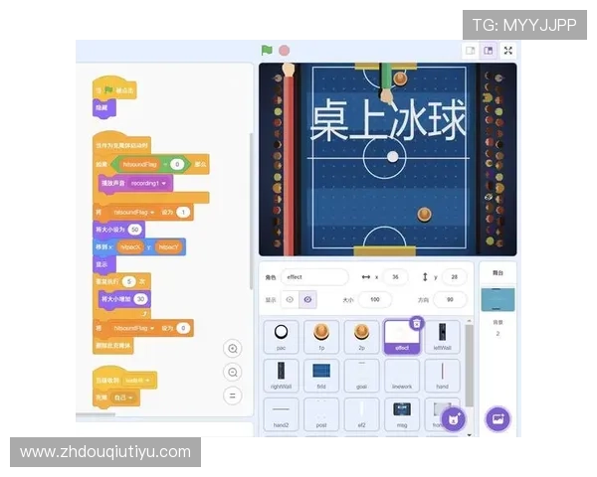Edit the 50 value in set size block
Viewport: 597px width, 477px height.
tap(134, 230)
